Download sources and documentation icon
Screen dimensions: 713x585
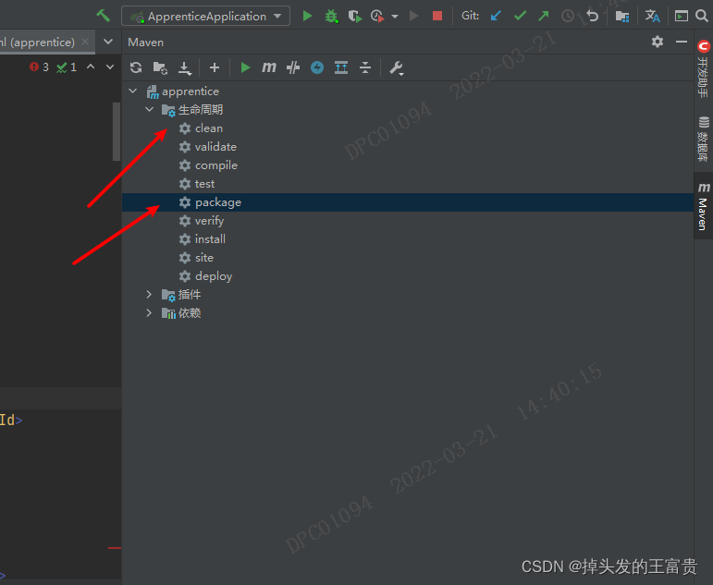[x=185, y=68]
